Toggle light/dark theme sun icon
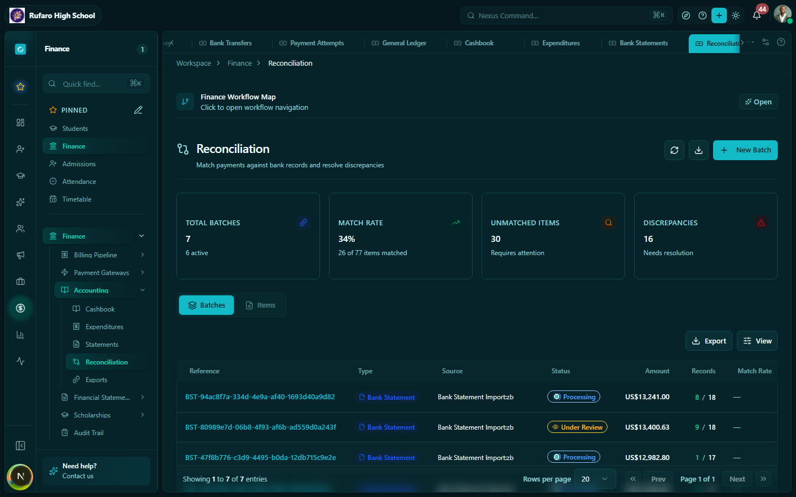This screenshot has width=796, height=497. [736, 15]
